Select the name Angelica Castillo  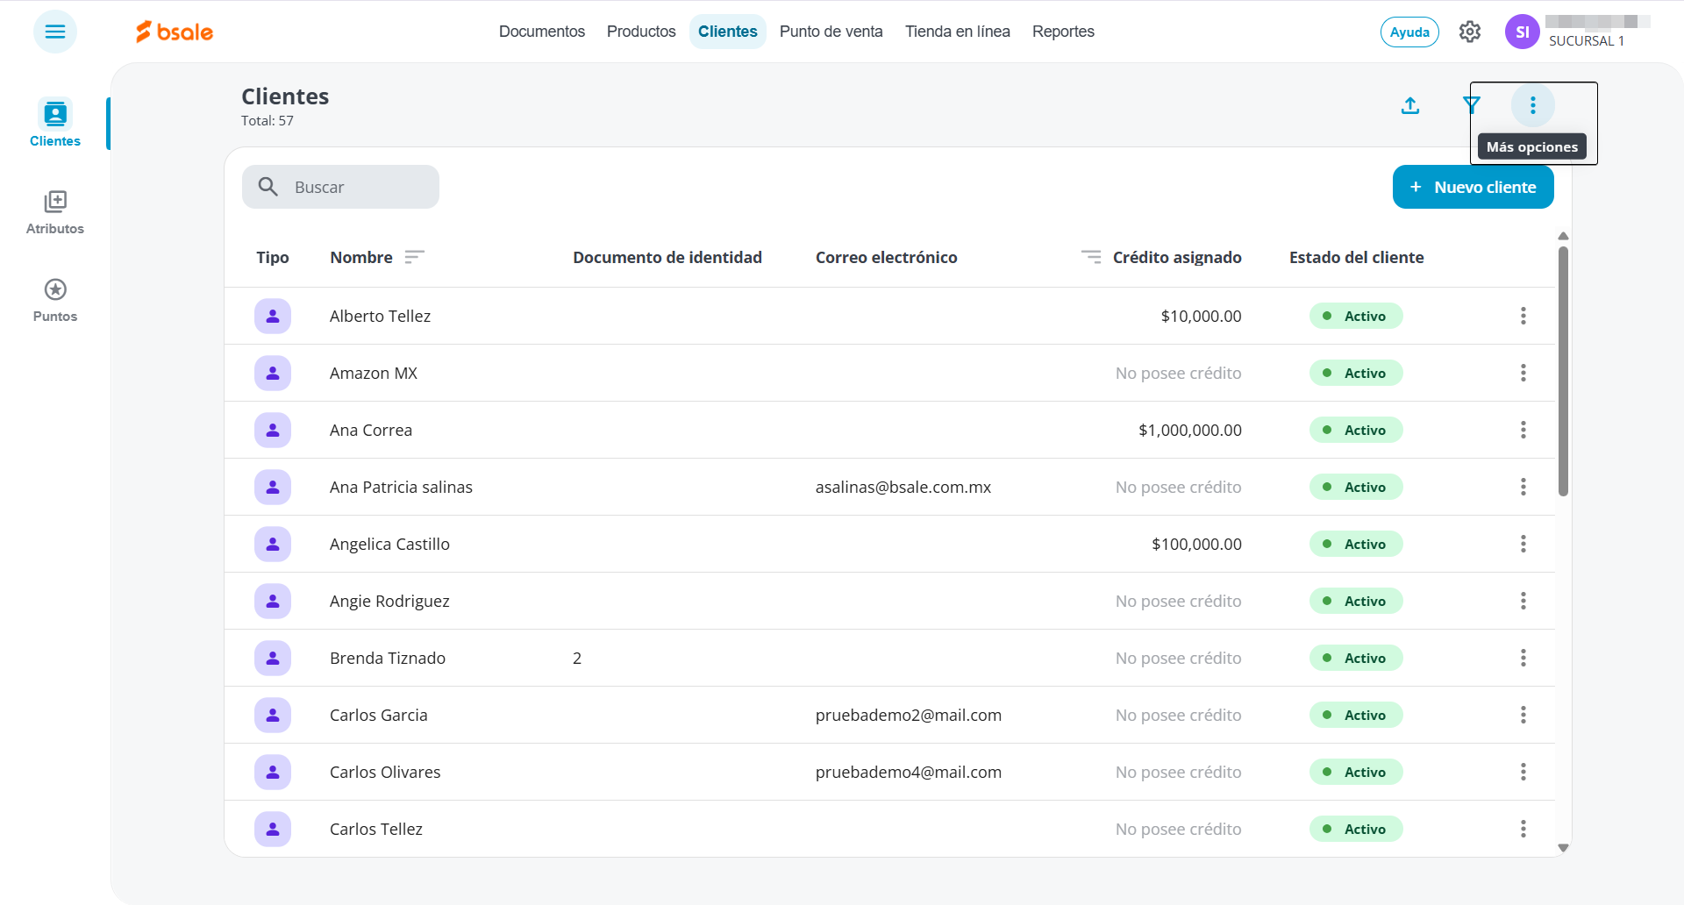(389, 544)
